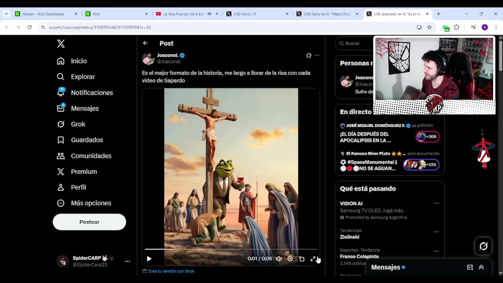Open Notificaciones bell icon
The width and height of the screenshot is (503, 283).
pyautogui.click(x=61, y=92)
